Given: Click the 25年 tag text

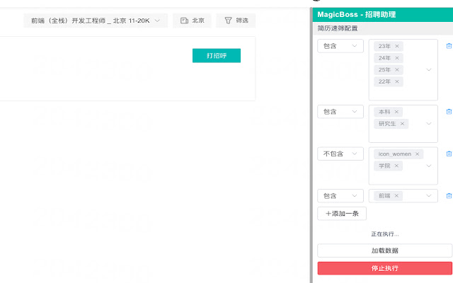Looking at the screenshot, I should (384, 70).
